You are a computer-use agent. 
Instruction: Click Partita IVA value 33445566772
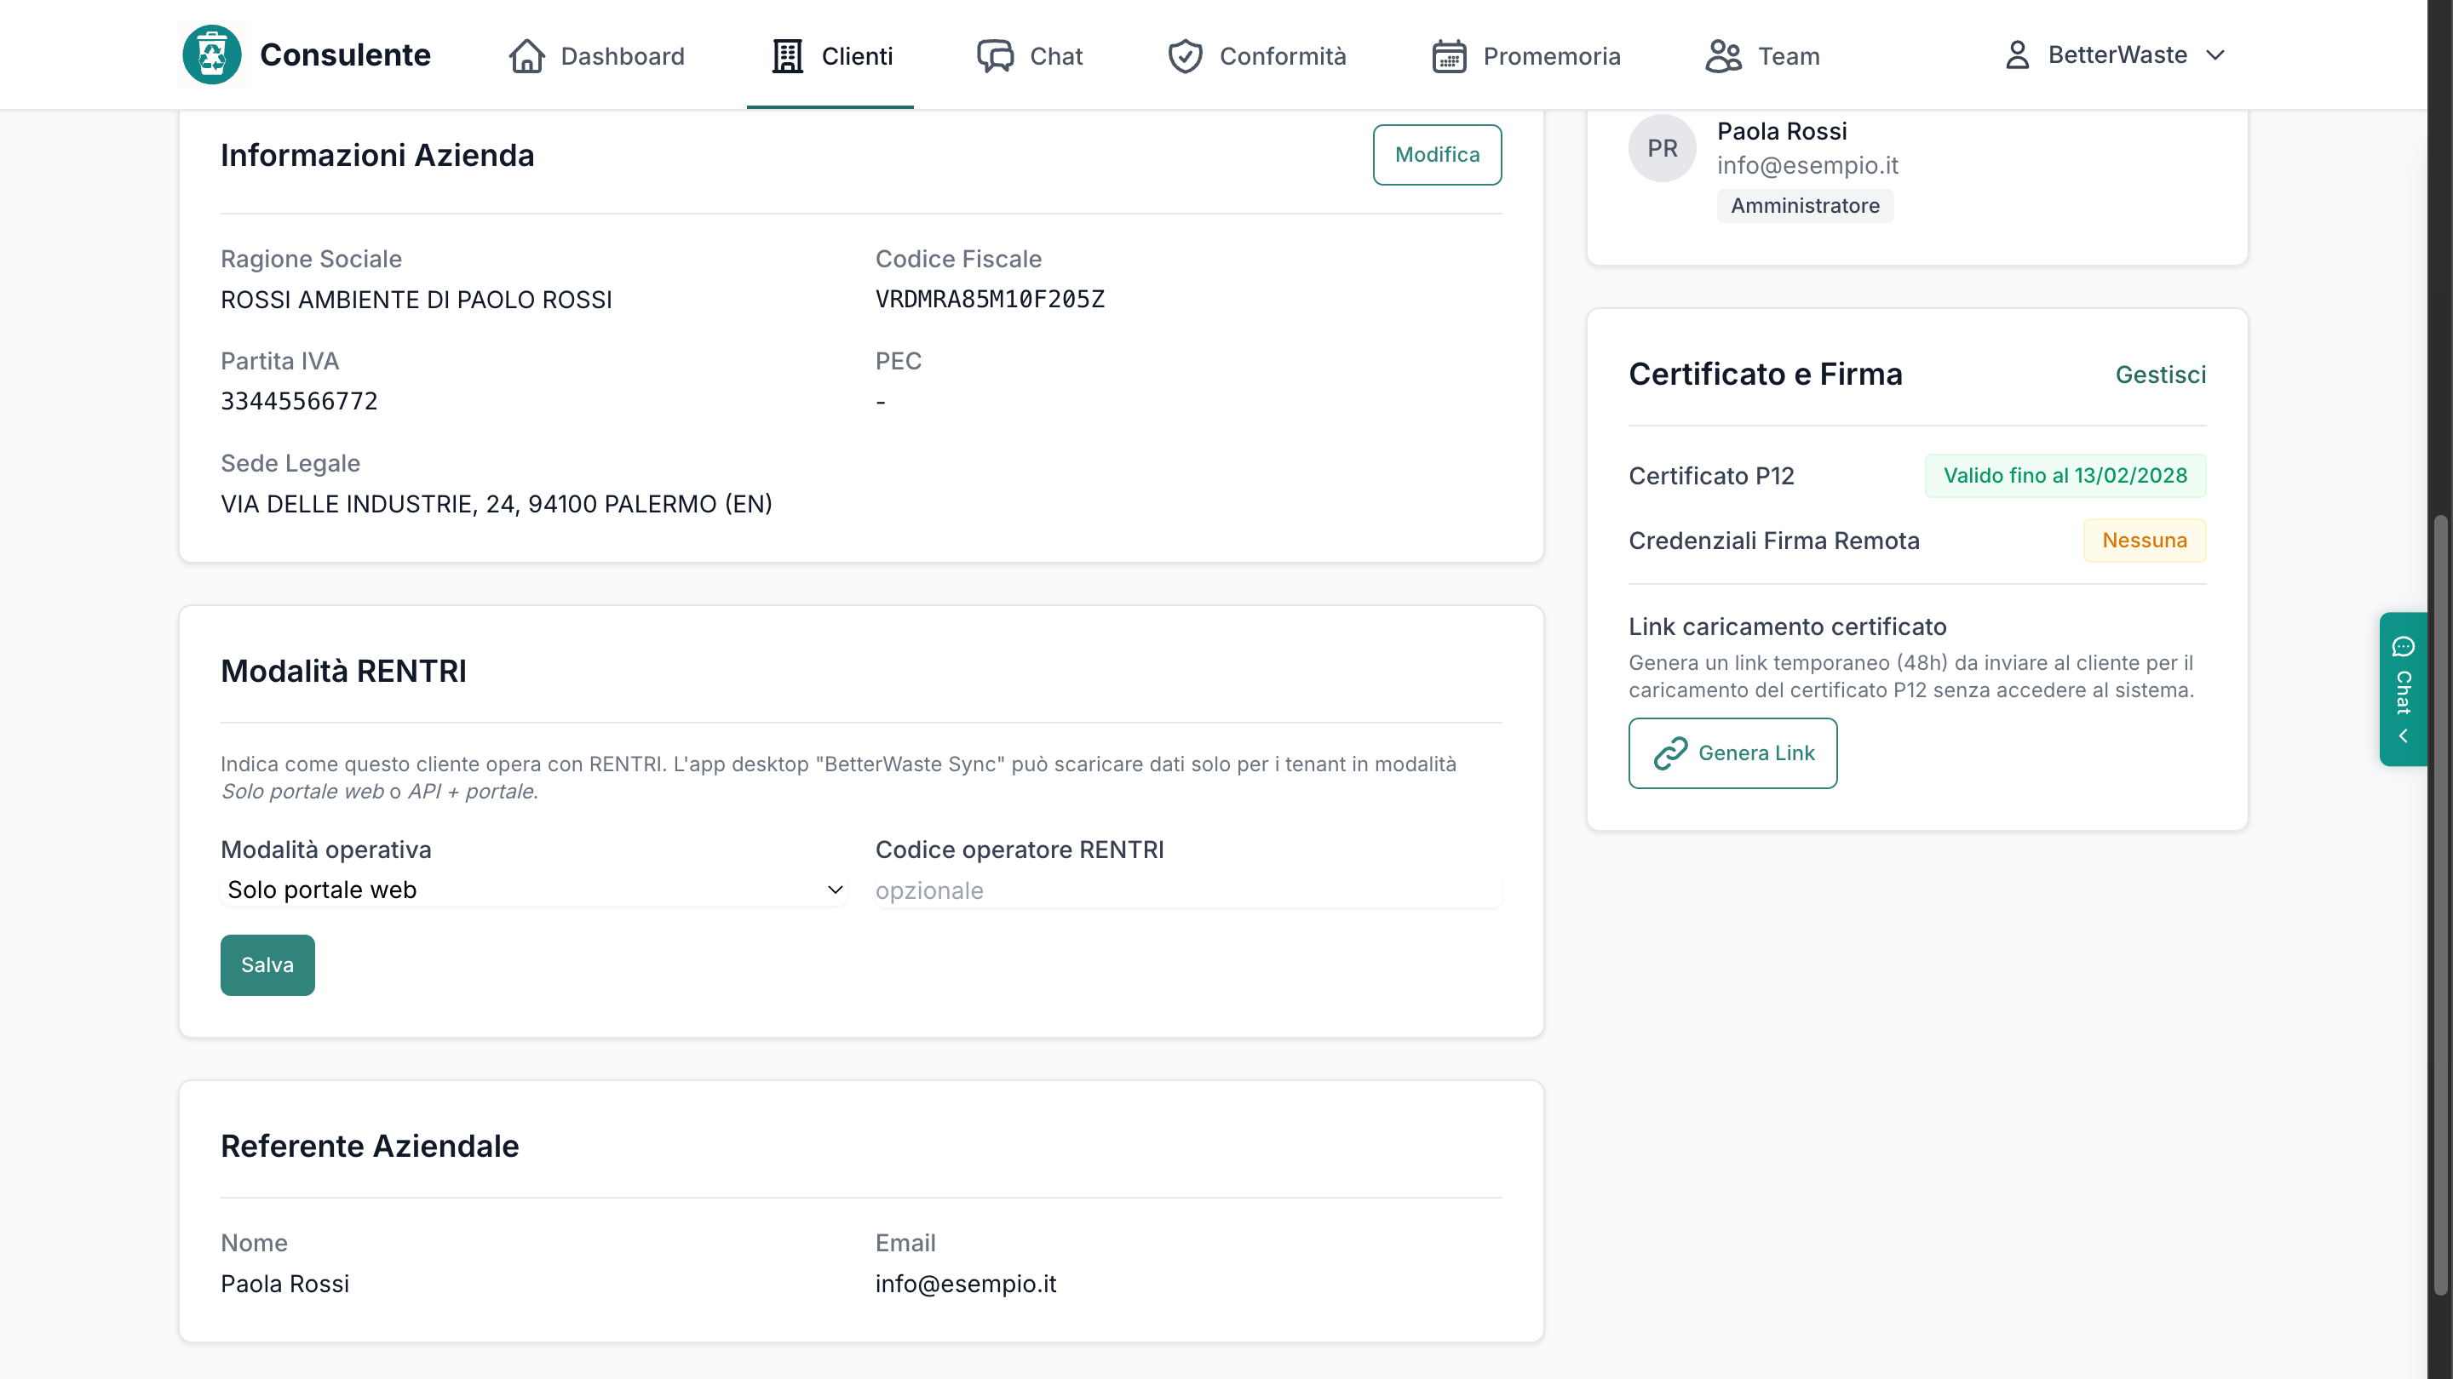point(299,402)
